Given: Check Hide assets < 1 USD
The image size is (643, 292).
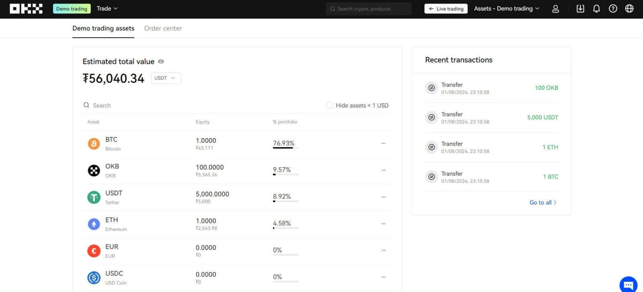Looking at the screenshot, I should [x=330, y=105].
